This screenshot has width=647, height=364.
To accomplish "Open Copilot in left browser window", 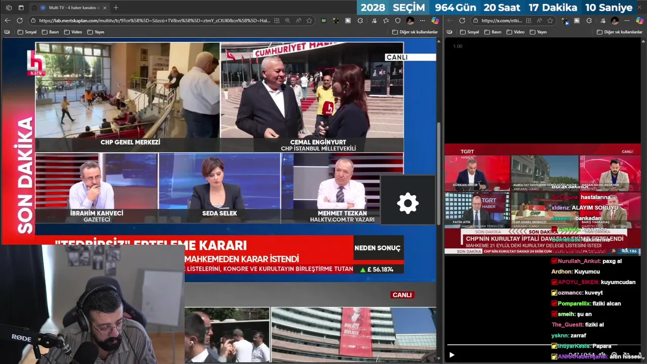I will [435, 21].
